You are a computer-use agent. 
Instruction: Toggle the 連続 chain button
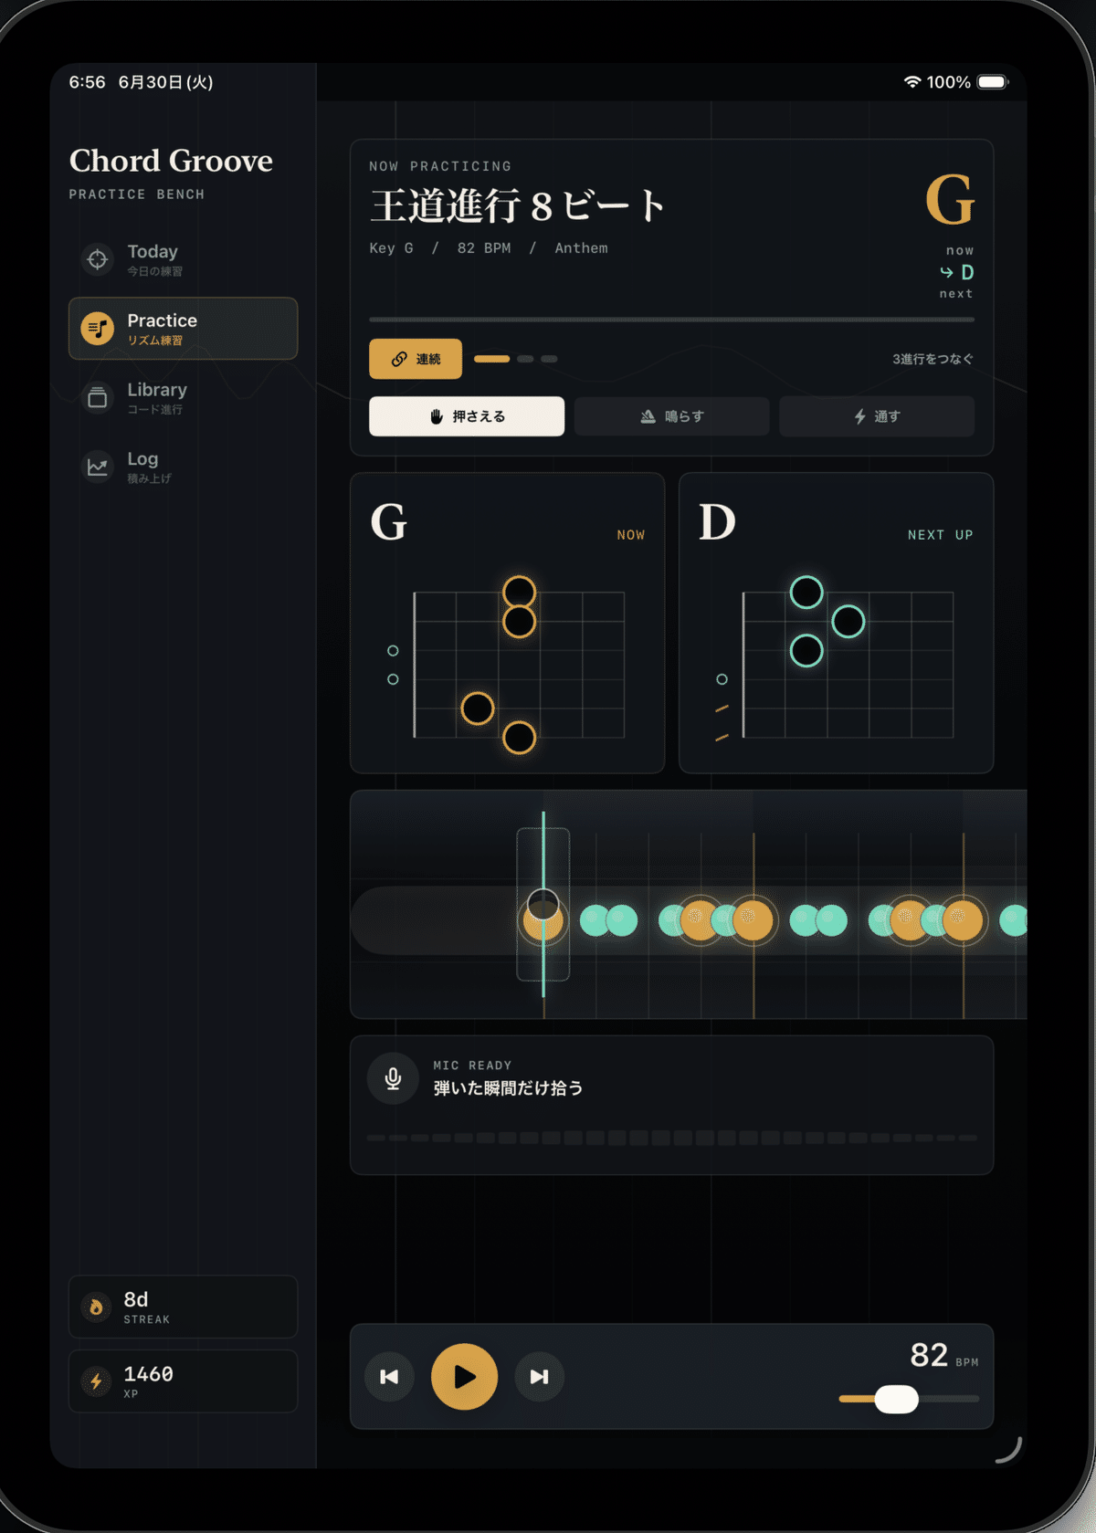point(416,359)
